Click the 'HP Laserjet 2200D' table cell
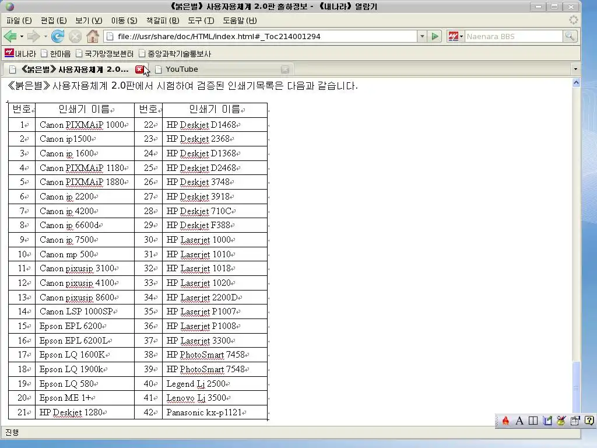This screenshot has width=597, height=448. pyautogui.click(x=215, y=297)
